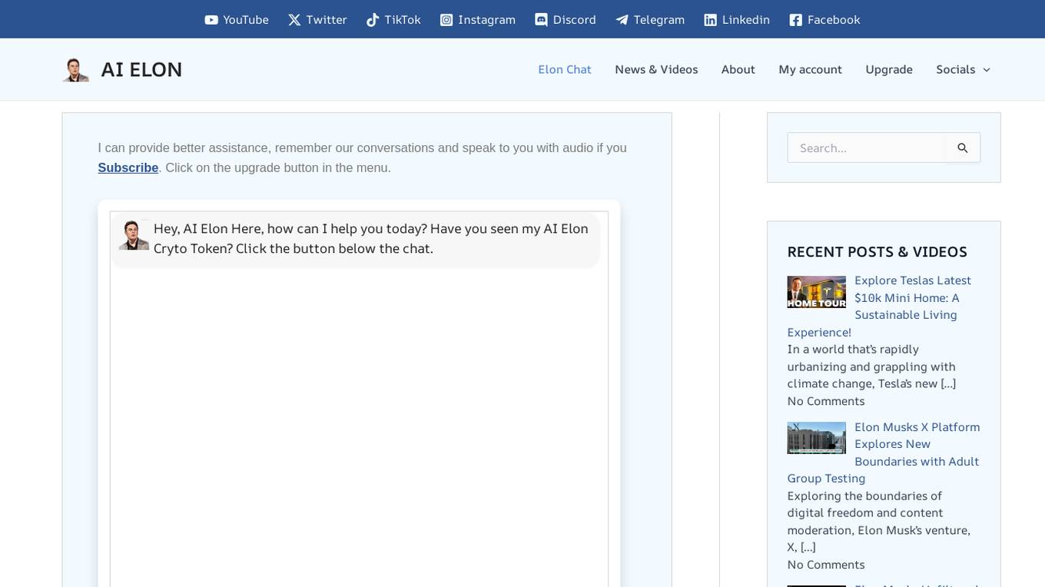Open the X Platform post thumbnail
Screen dimensions: 1045x587
[x=816, y=438]
